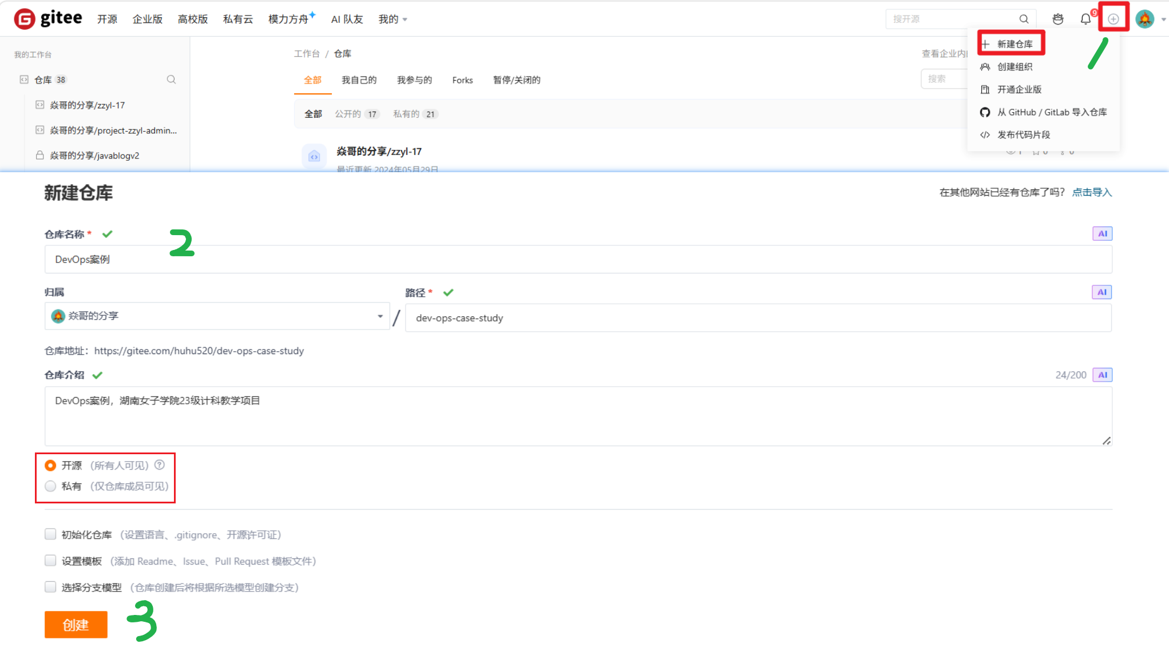Select the 私有 private radio button

coord(50,486)
